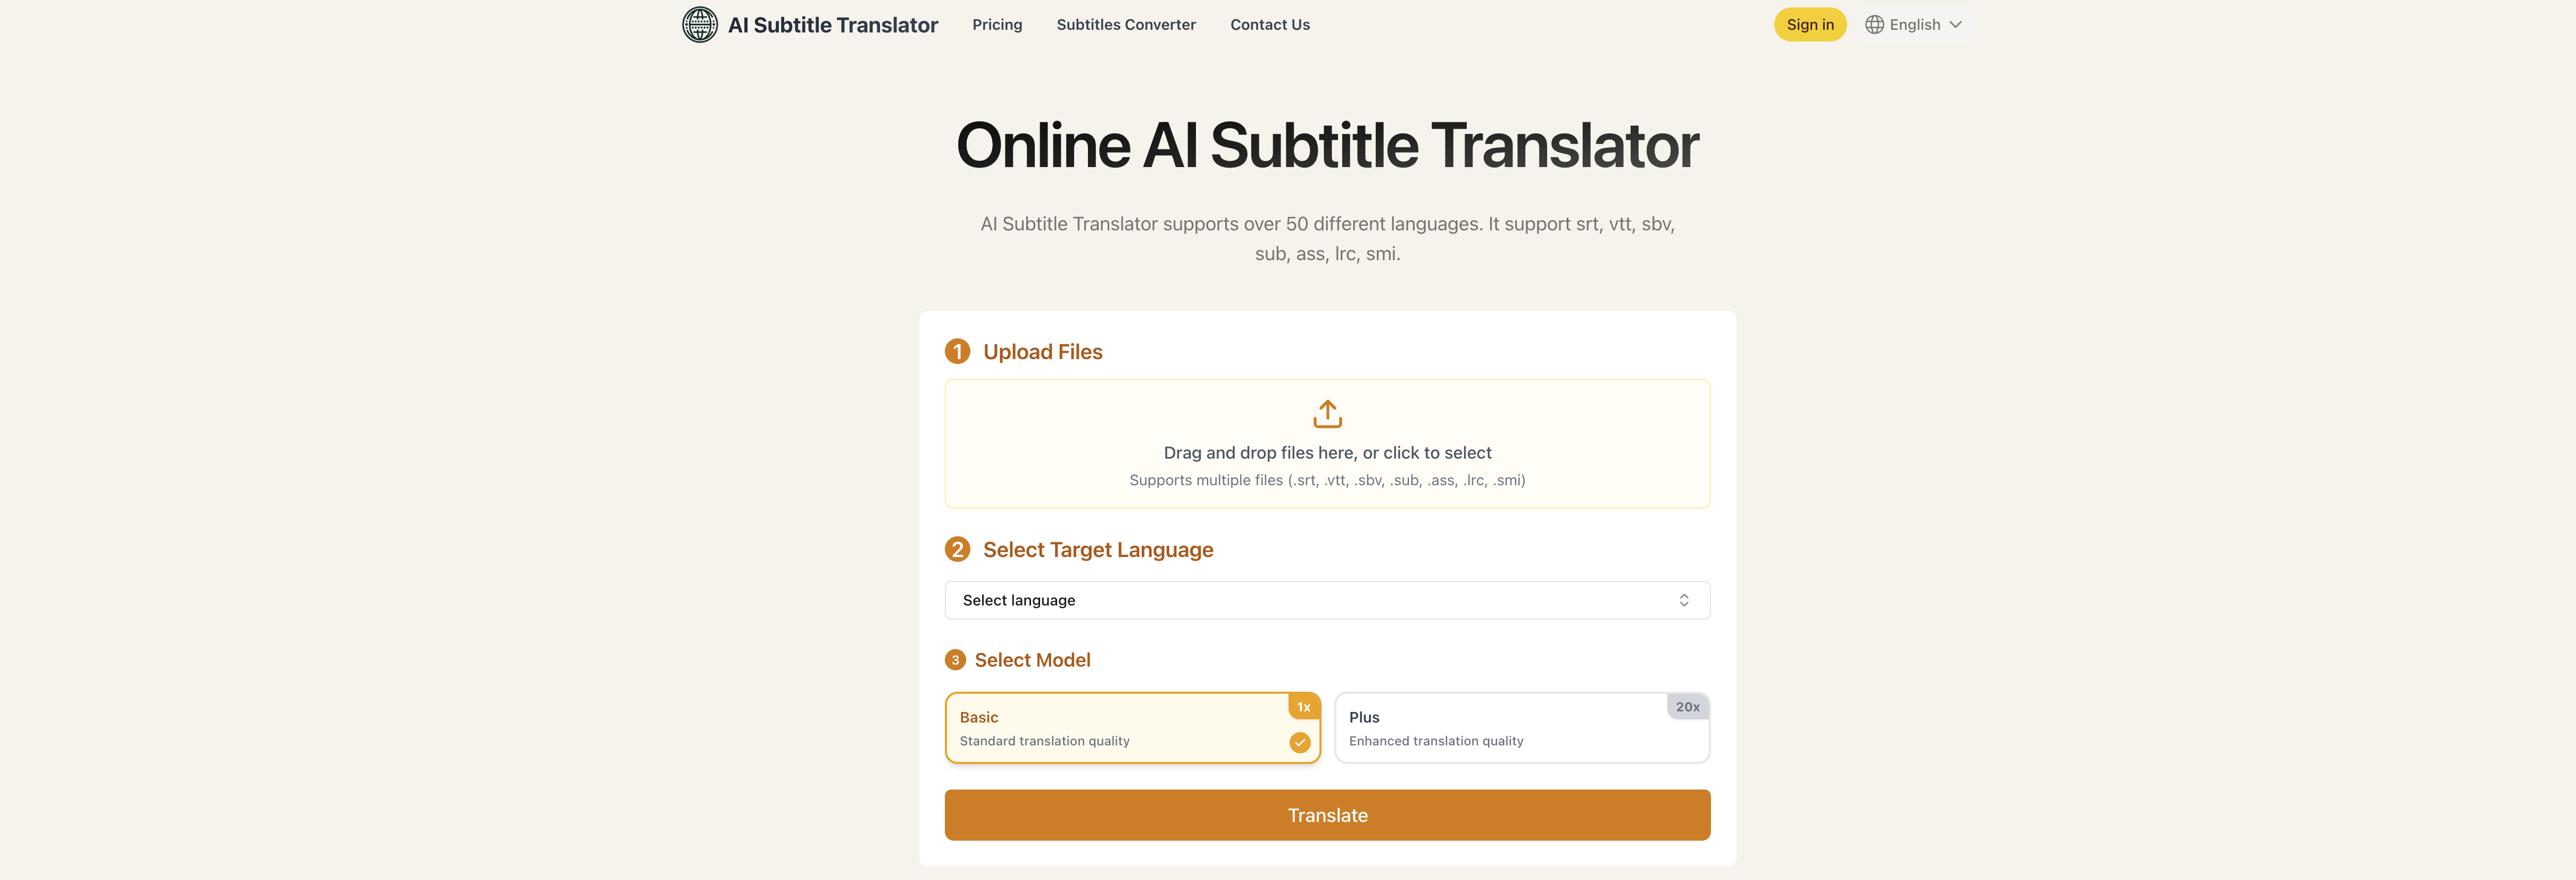Open the Contact Us page
The height and width of the screenshot is (880, 2576).
(1270, 24)
